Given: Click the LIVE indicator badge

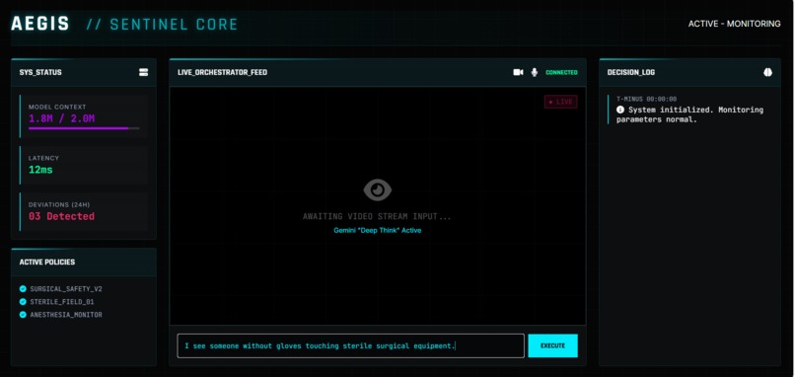Looking at the screenshot, I should click(560, 102).
